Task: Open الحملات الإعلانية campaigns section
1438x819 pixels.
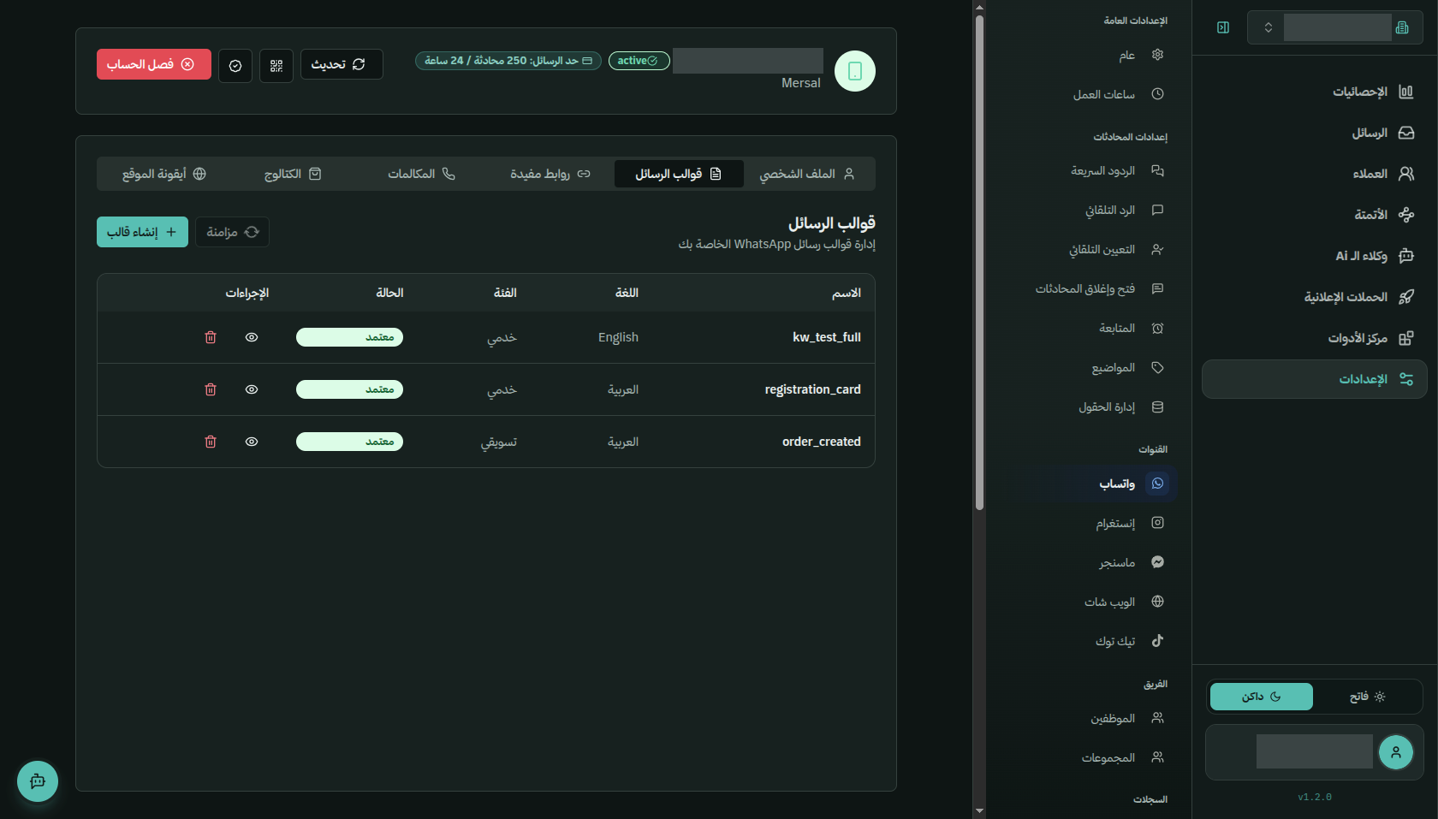Action: coord(1315,297)
